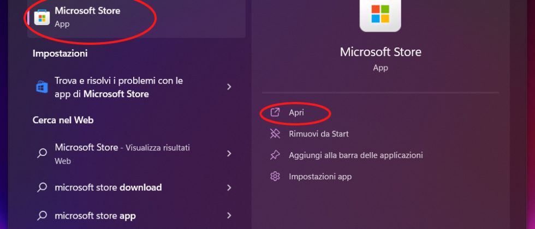535x229 pixels.
Task: Click the magnifier icon beside microsoft store download
Action: (x=42, y=188)
